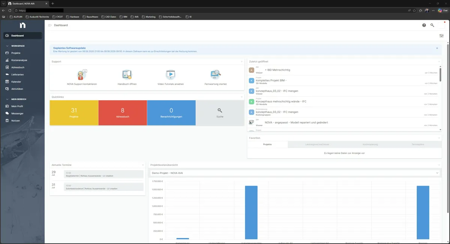Viewport: 450px width, 244px height.
Task: Open the 29 Jul Abgabetermin appointment
Action: coord(104,174)
